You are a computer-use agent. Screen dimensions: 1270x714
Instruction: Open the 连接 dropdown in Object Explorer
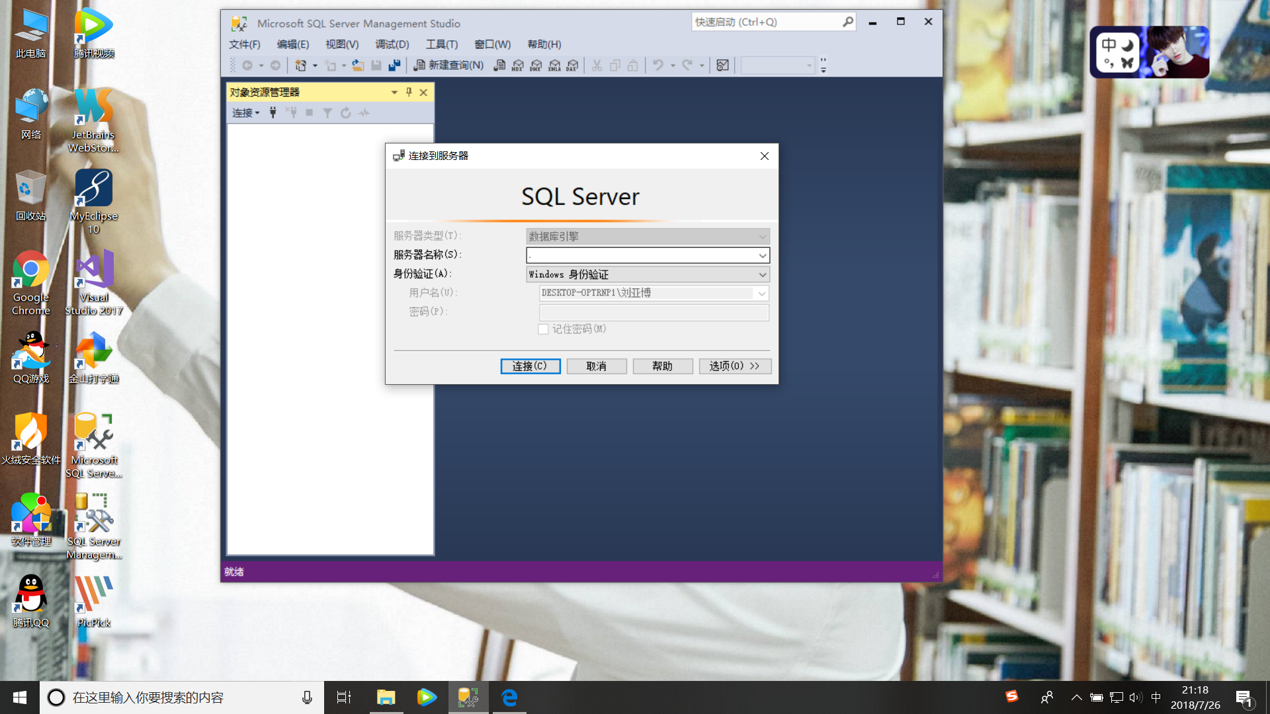pos(245,113)
